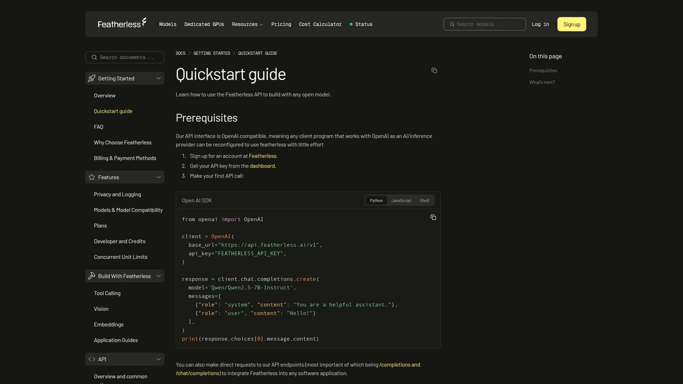Click QUICKSTART GUIDE in the breadcrumb
Image resolution: width=683 pixels, height=384 pixels.
coord(258,53)
